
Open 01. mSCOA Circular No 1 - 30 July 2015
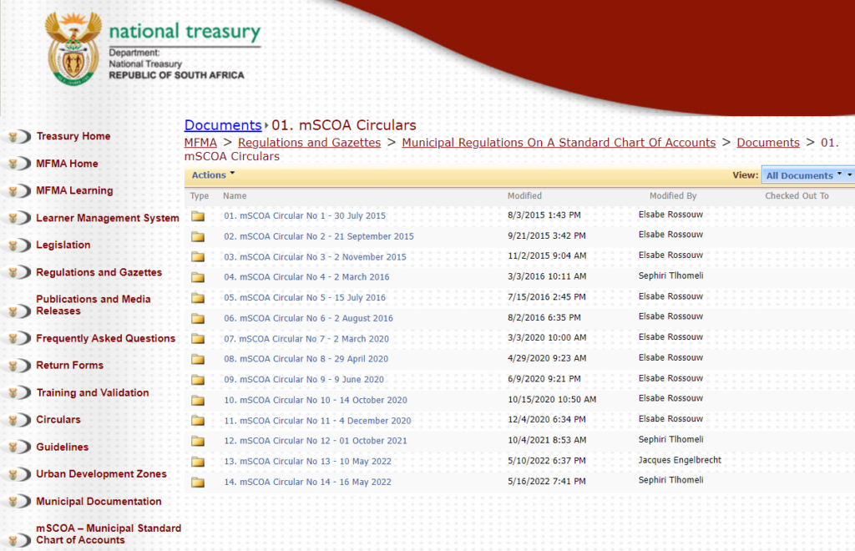click(x=304, y=216)
